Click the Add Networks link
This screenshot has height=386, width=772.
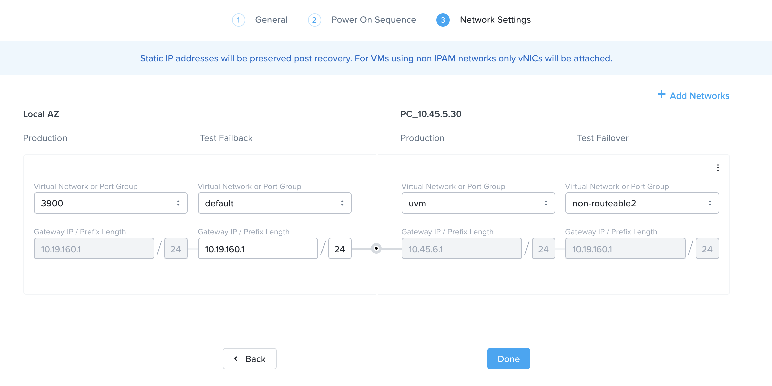coord(693,95)
